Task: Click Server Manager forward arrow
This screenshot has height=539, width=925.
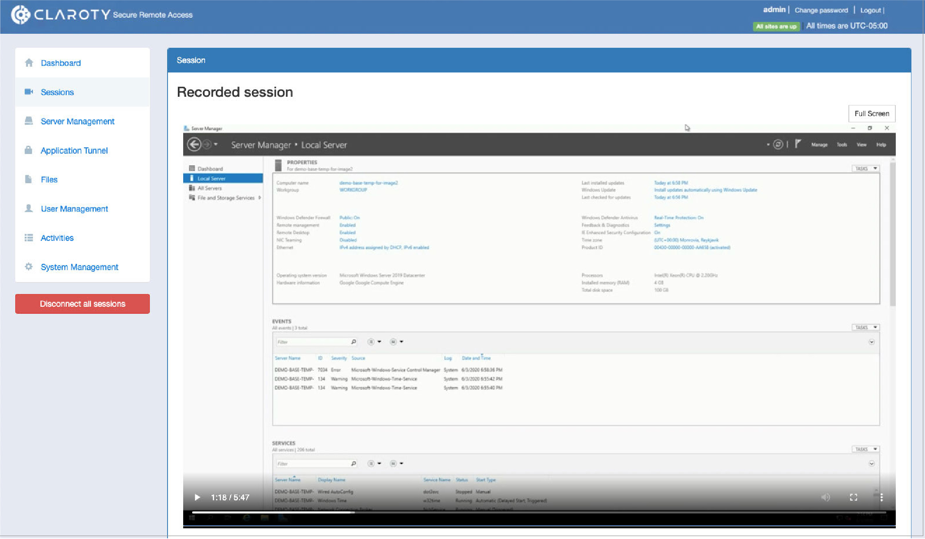Action: 207,145
